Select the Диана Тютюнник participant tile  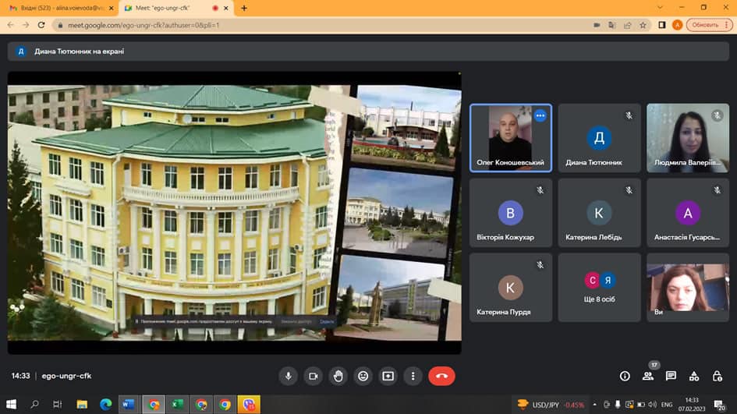click(599, 138)
